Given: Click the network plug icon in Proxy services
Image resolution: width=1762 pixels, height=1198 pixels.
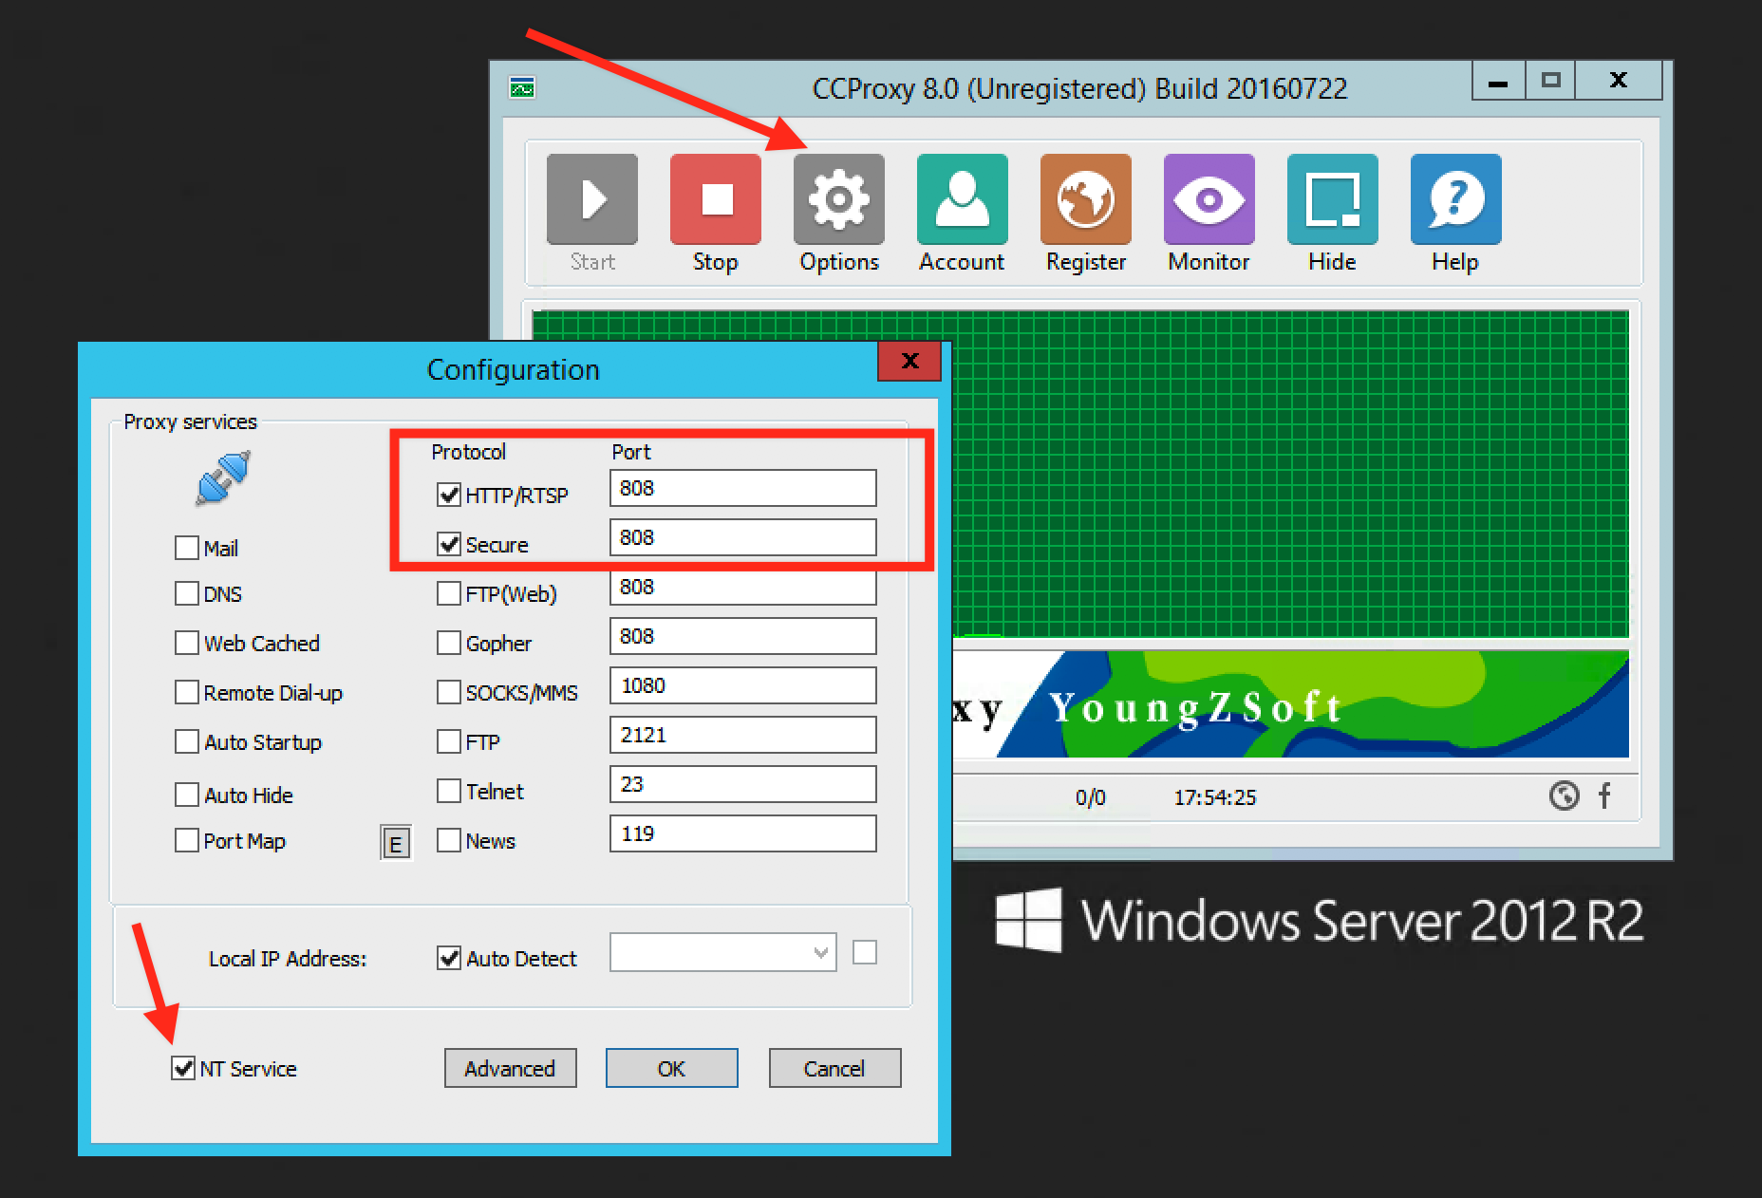Looking at the screenshot, I should tap(223, 477).
